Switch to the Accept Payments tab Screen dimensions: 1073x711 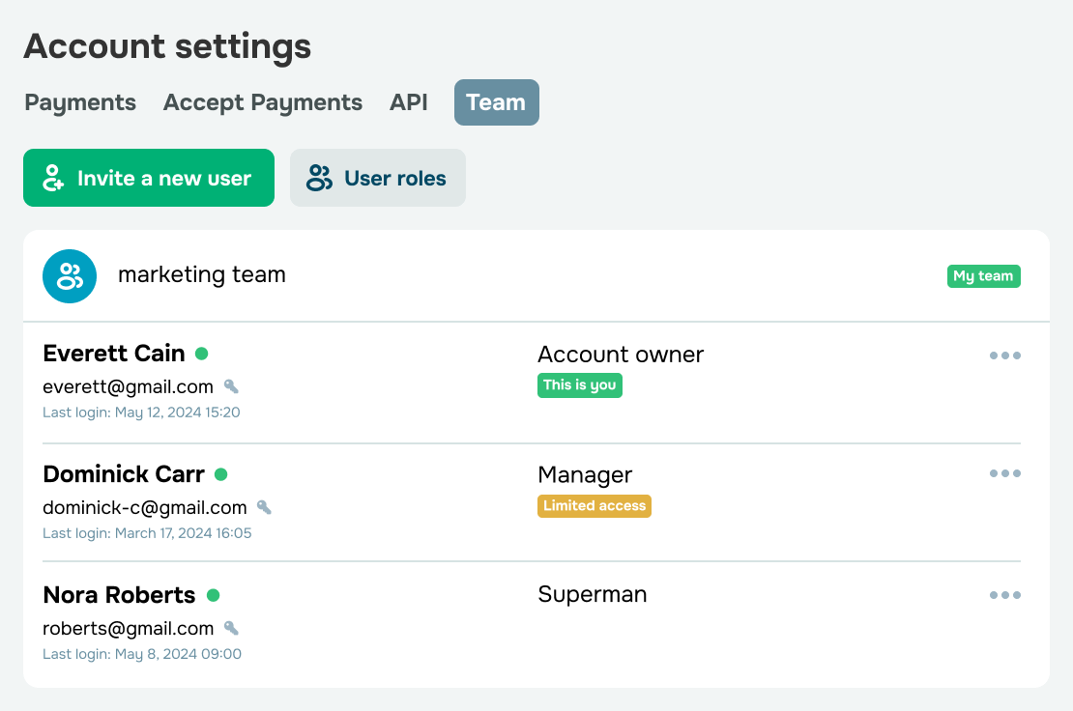pos(263,102)
